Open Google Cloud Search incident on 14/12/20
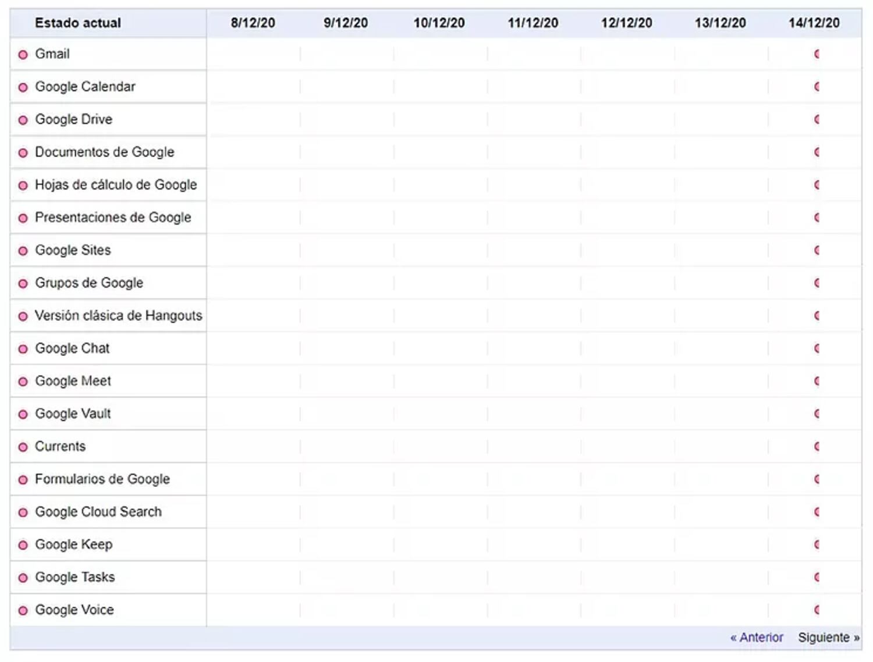 pos(817,512)
